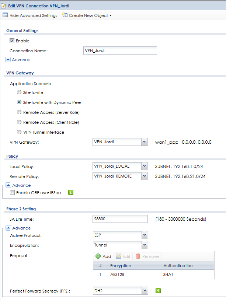This screenshot has width=226, height=301.
Task: Choose Remote Access (Client Role)
Action: point(19,122)
